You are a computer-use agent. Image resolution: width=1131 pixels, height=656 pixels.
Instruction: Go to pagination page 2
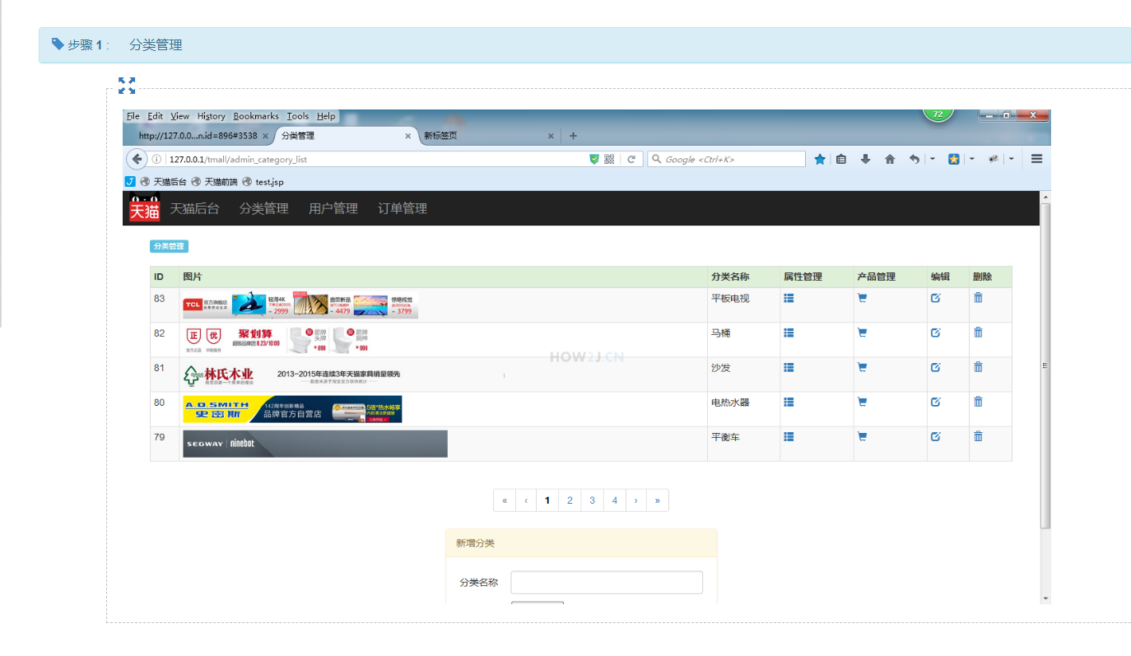pos(570,500)
